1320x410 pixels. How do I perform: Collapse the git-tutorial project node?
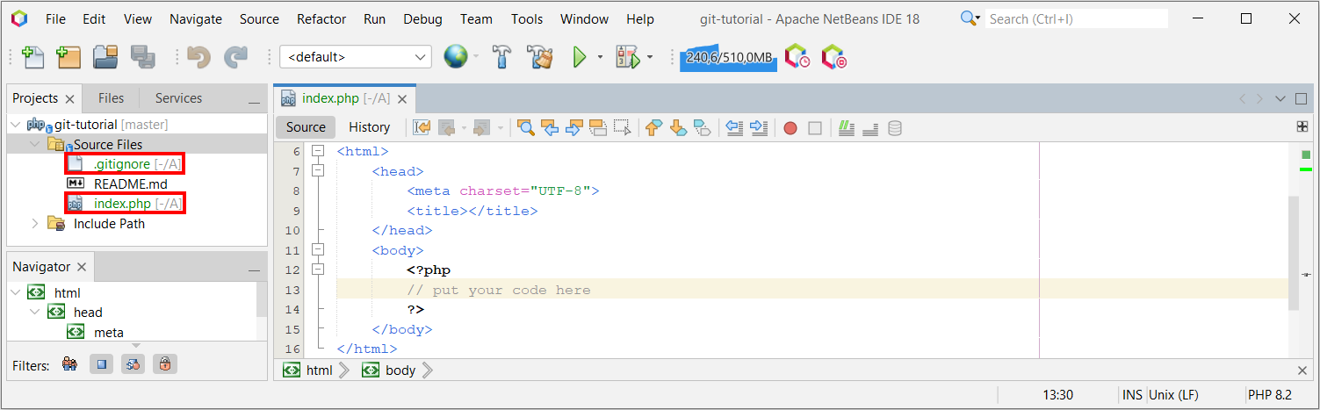[16, 125]
